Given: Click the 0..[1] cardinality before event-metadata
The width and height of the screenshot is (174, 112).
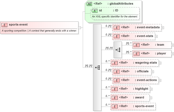Looking at the screenshot, I should click(x=108, y=26).
